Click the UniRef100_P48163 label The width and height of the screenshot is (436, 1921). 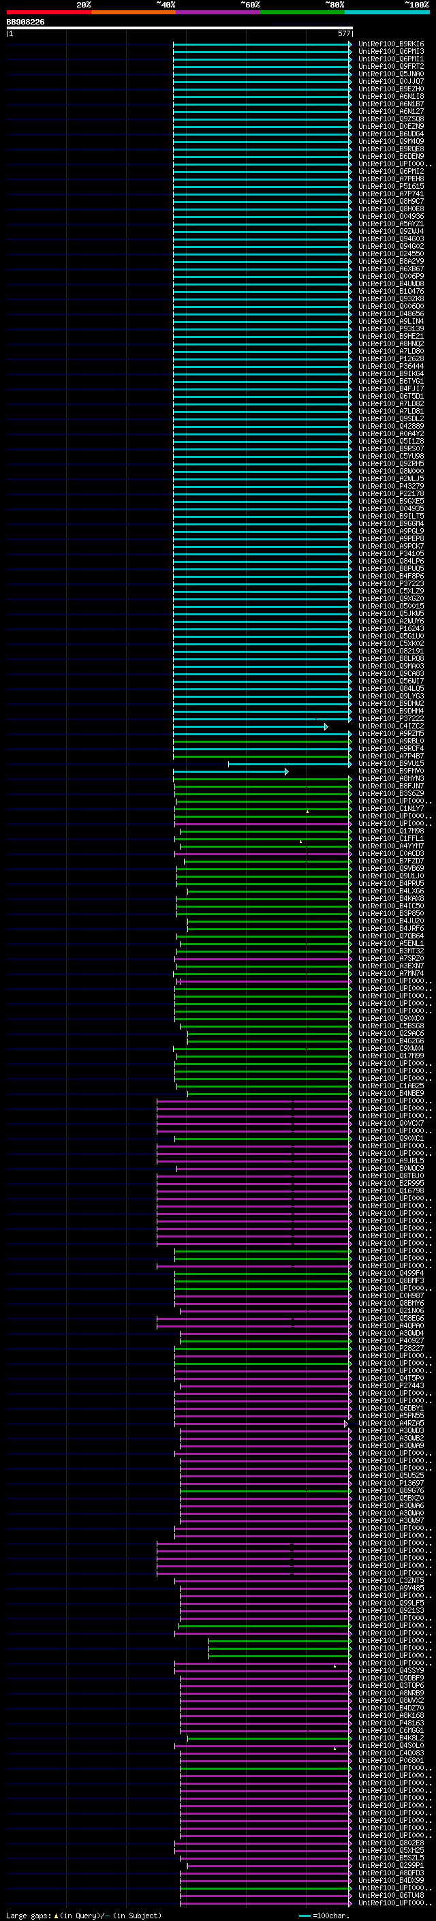click(391, 1723)
